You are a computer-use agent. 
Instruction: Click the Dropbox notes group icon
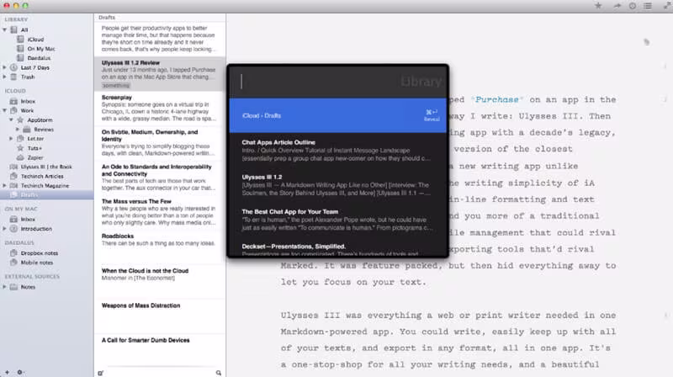[13, 253]
